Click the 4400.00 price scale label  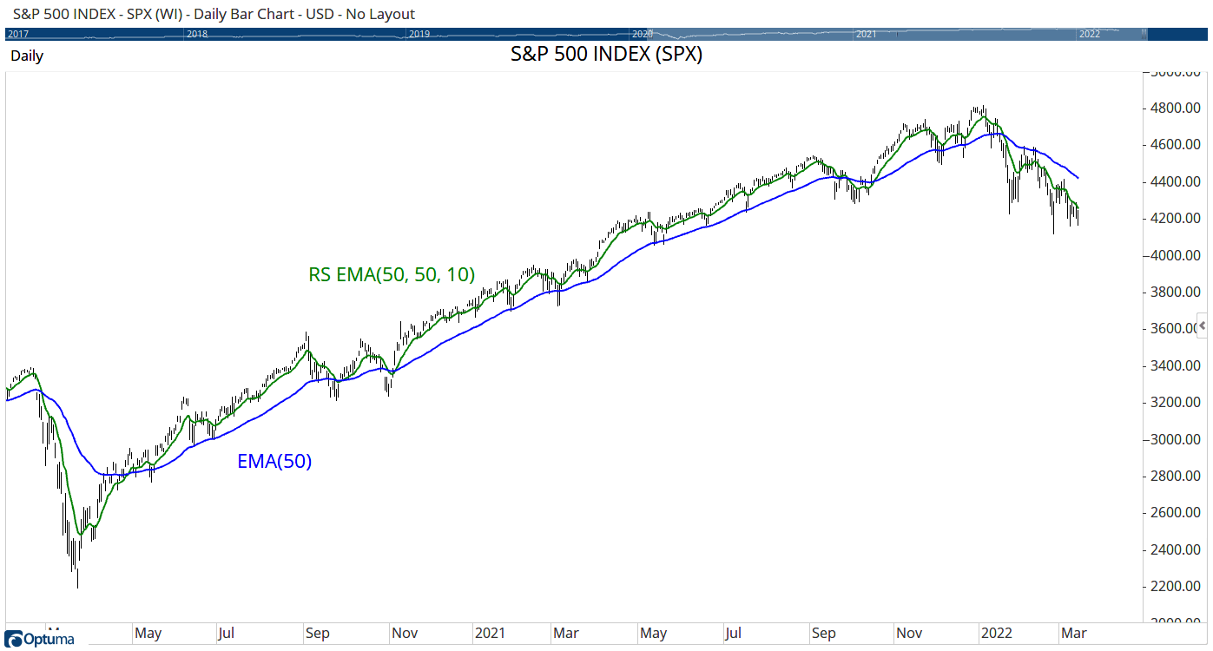[1176, 182]
